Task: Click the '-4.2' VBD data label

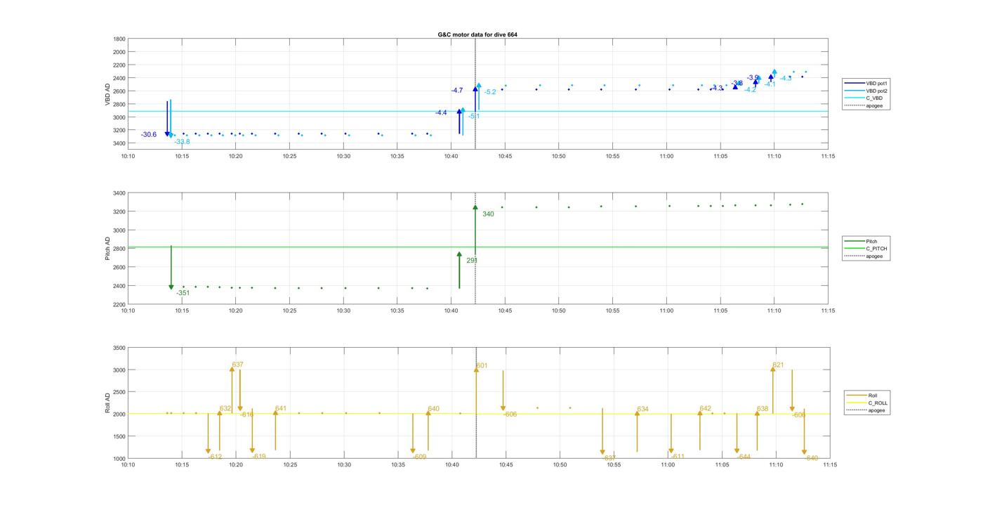Action: click(751, 90)
